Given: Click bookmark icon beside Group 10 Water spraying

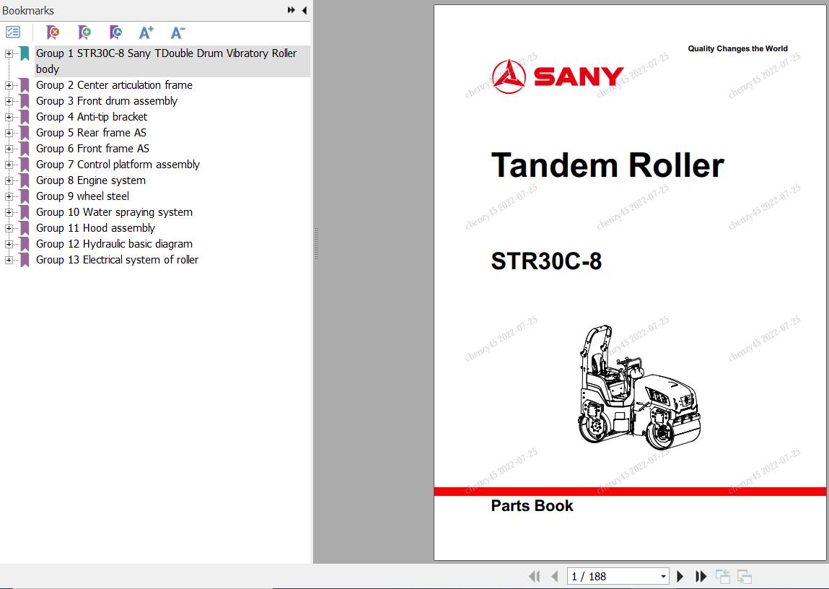Looking at the screenshot, I should click(25, 212).
